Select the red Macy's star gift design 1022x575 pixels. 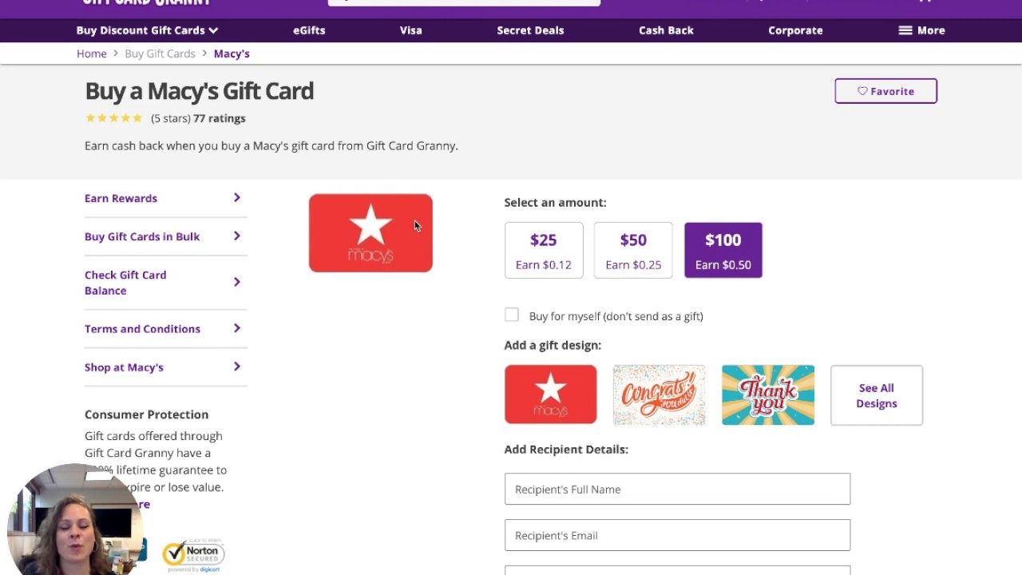pyautogui.click(x=550, y=395)
